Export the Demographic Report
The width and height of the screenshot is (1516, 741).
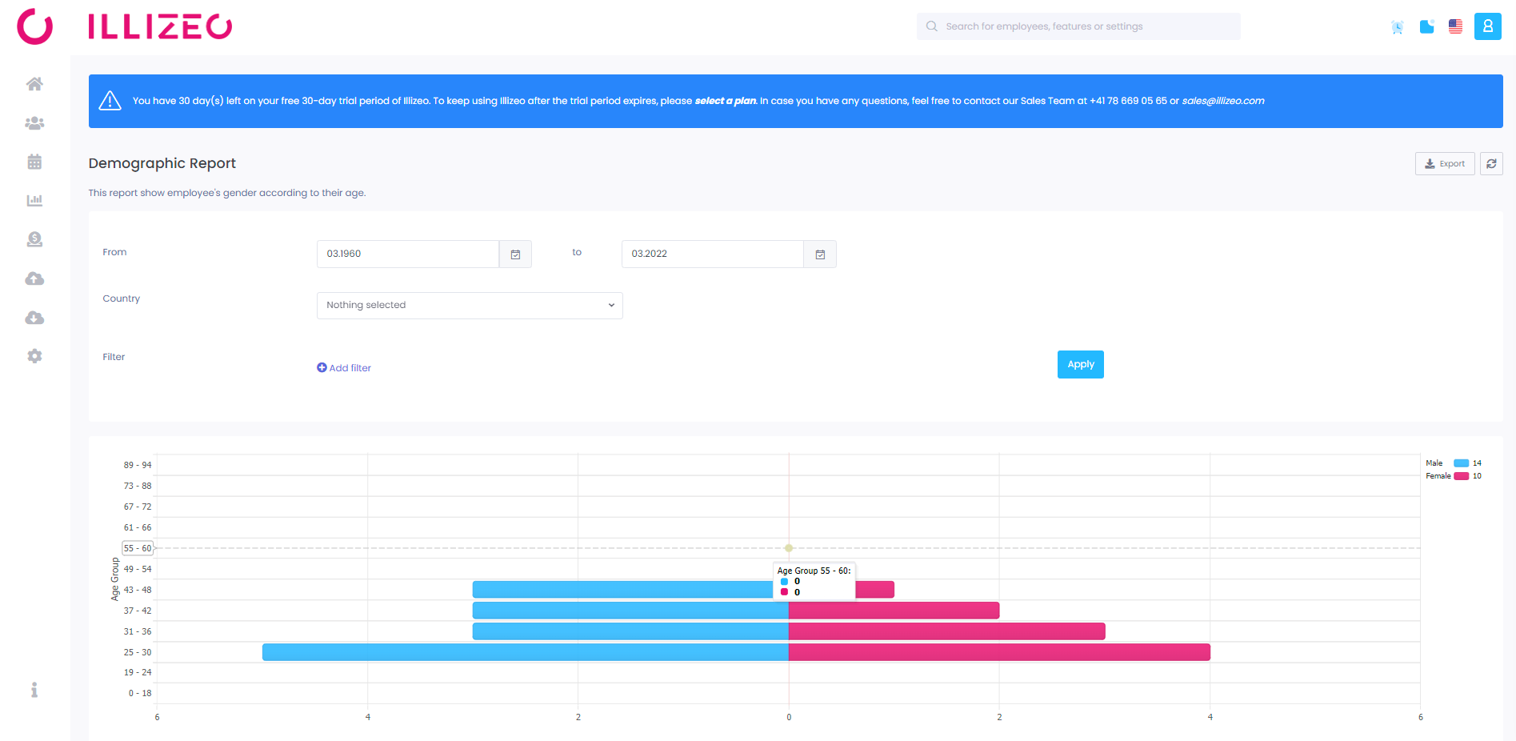click(1445, 164)
